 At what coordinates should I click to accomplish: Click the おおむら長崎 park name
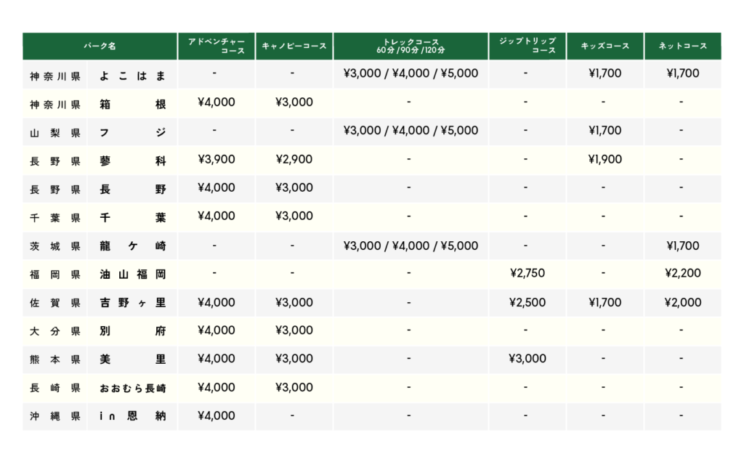132,389
